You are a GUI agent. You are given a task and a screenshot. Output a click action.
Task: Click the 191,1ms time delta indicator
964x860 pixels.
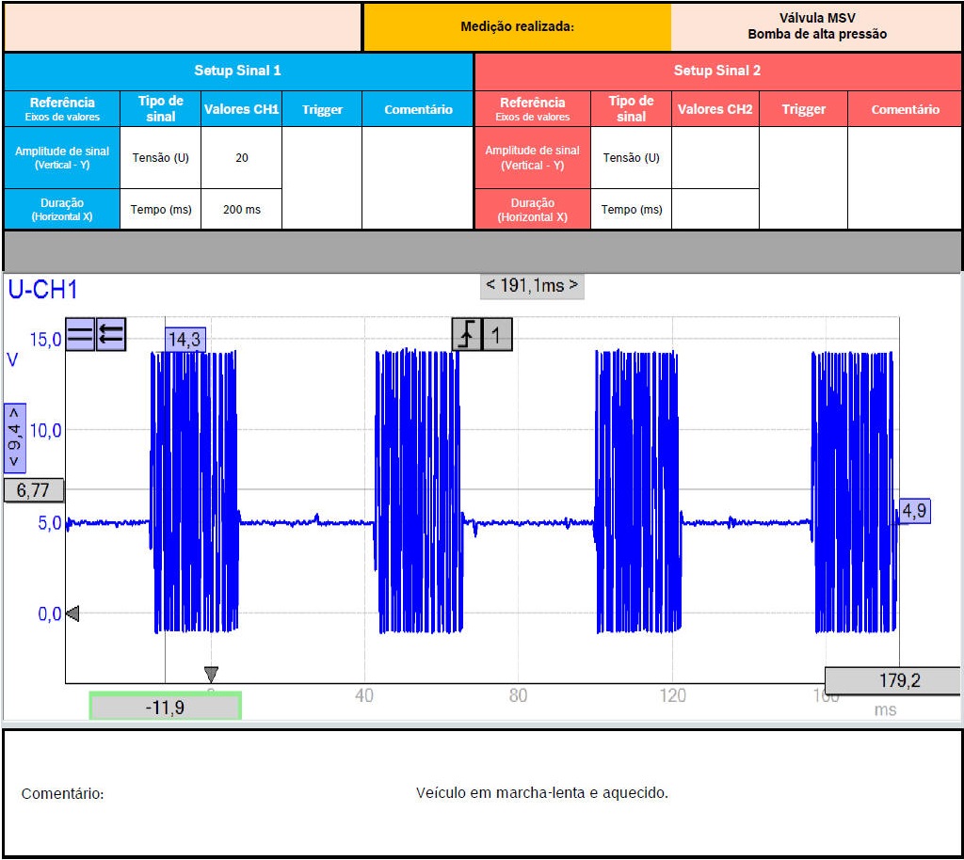pyautogui.click(x=532, y=285)
